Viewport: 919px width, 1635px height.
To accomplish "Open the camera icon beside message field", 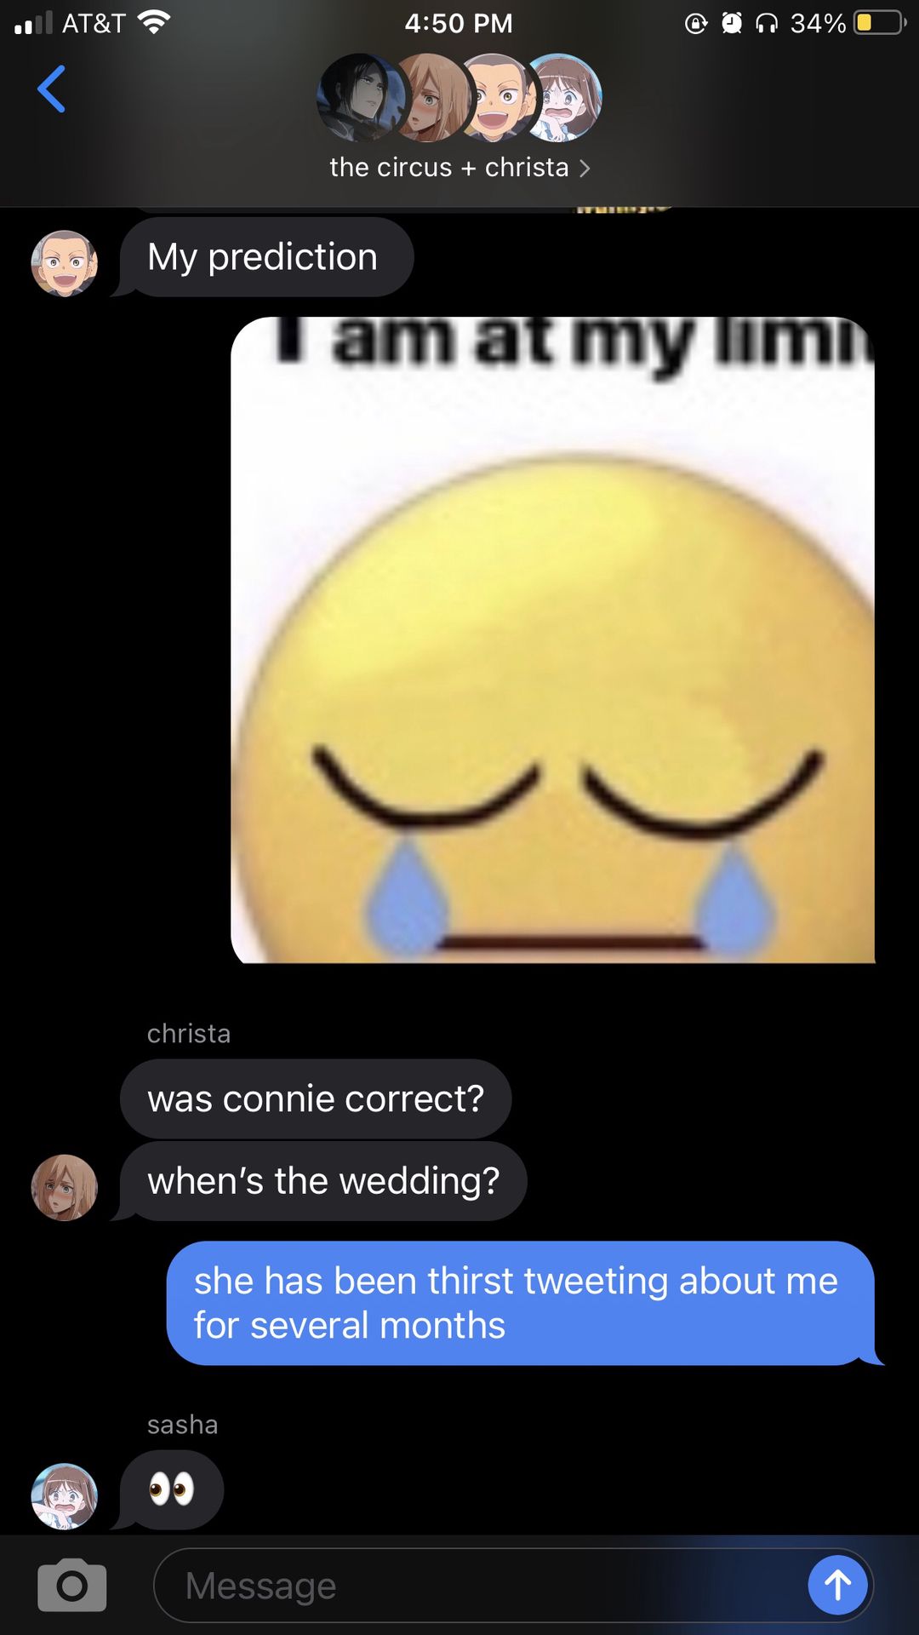I will pos(72,1586).
